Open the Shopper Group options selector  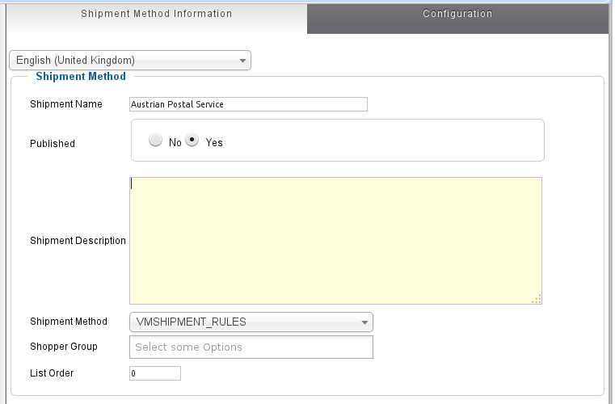click(x=251, y=347)
